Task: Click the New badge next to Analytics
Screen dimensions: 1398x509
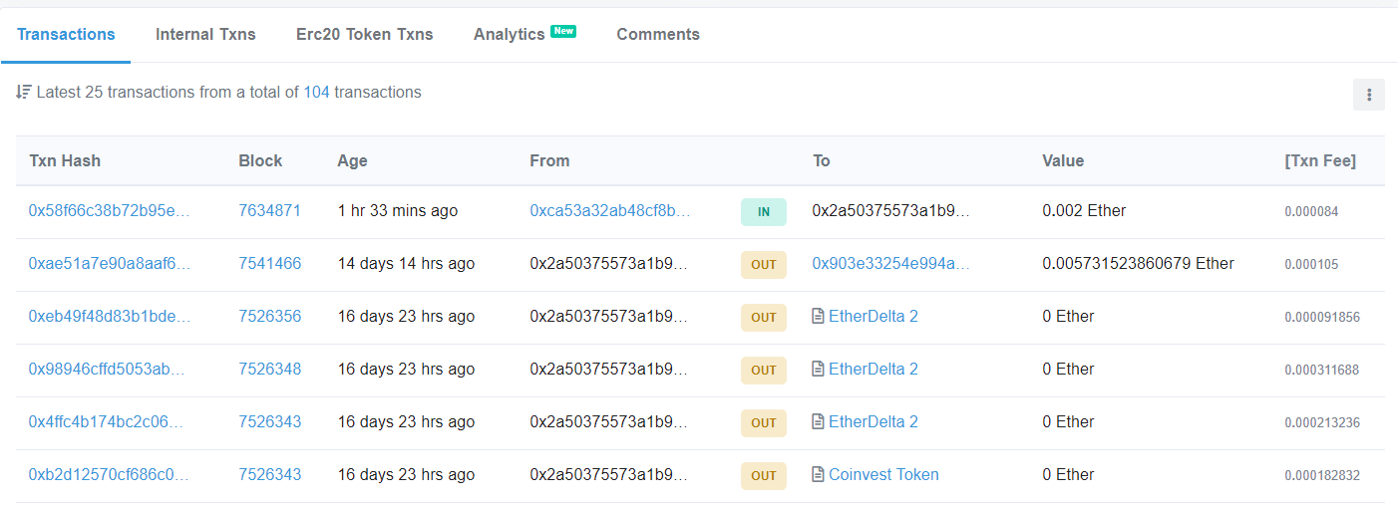Action: pos(563,31)
